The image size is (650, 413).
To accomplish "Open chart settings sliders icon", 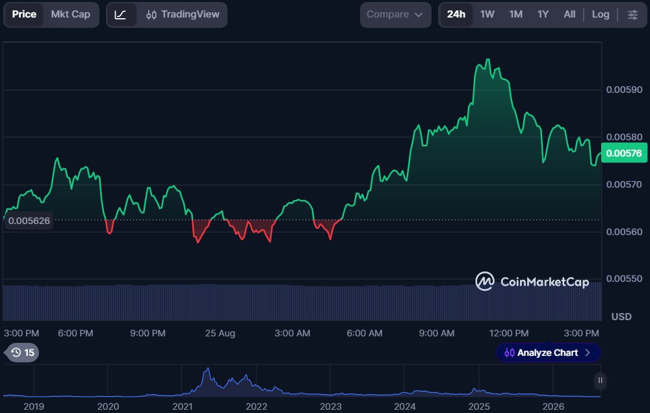I will point(632,15).
